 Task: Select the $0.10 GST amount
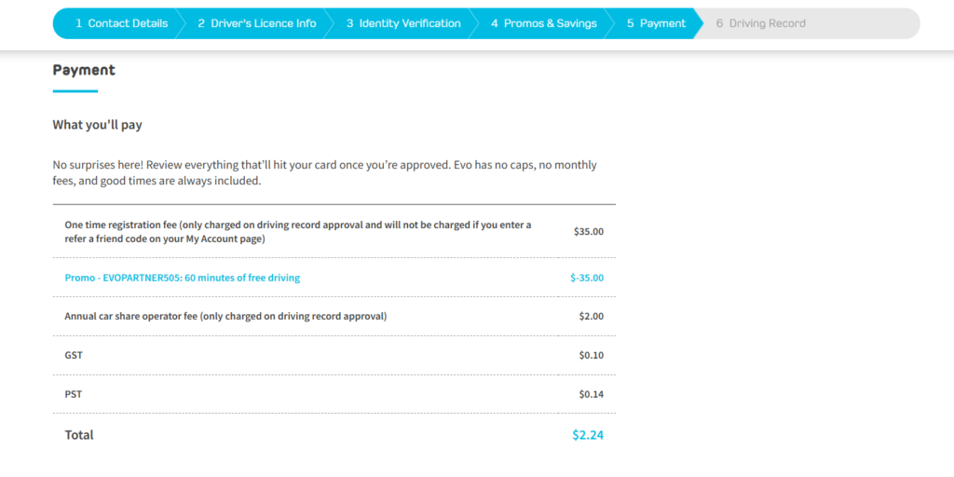pyautogui.click(x=592, y=355)
